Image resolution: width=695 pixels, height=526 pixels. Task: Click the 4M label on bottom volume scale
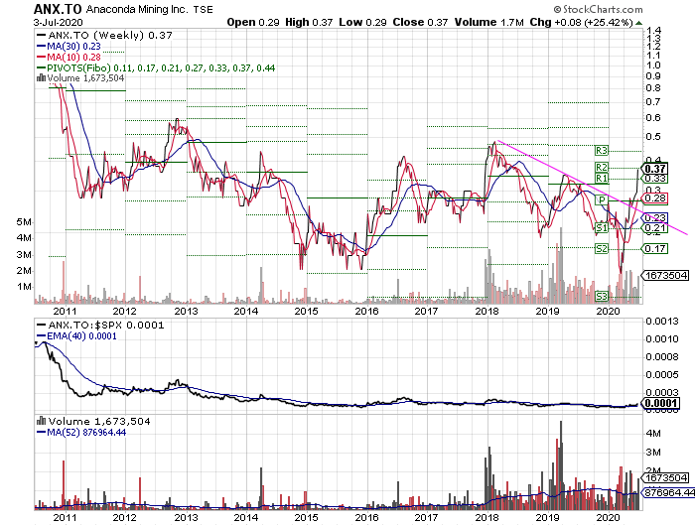653,433
